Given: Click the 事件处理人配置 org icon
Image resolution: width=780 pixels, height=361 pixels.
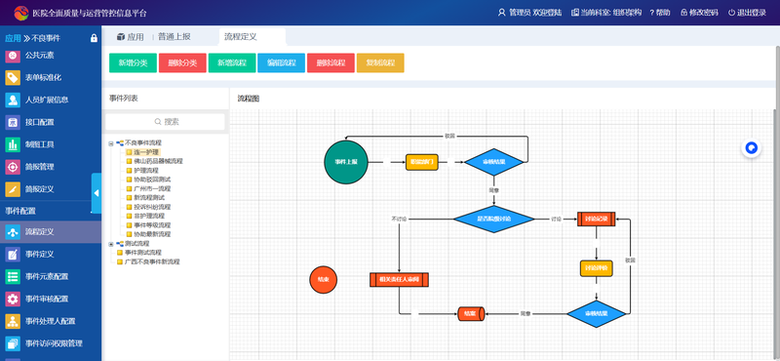Looking at the screenshot, I should coord(13,321).
